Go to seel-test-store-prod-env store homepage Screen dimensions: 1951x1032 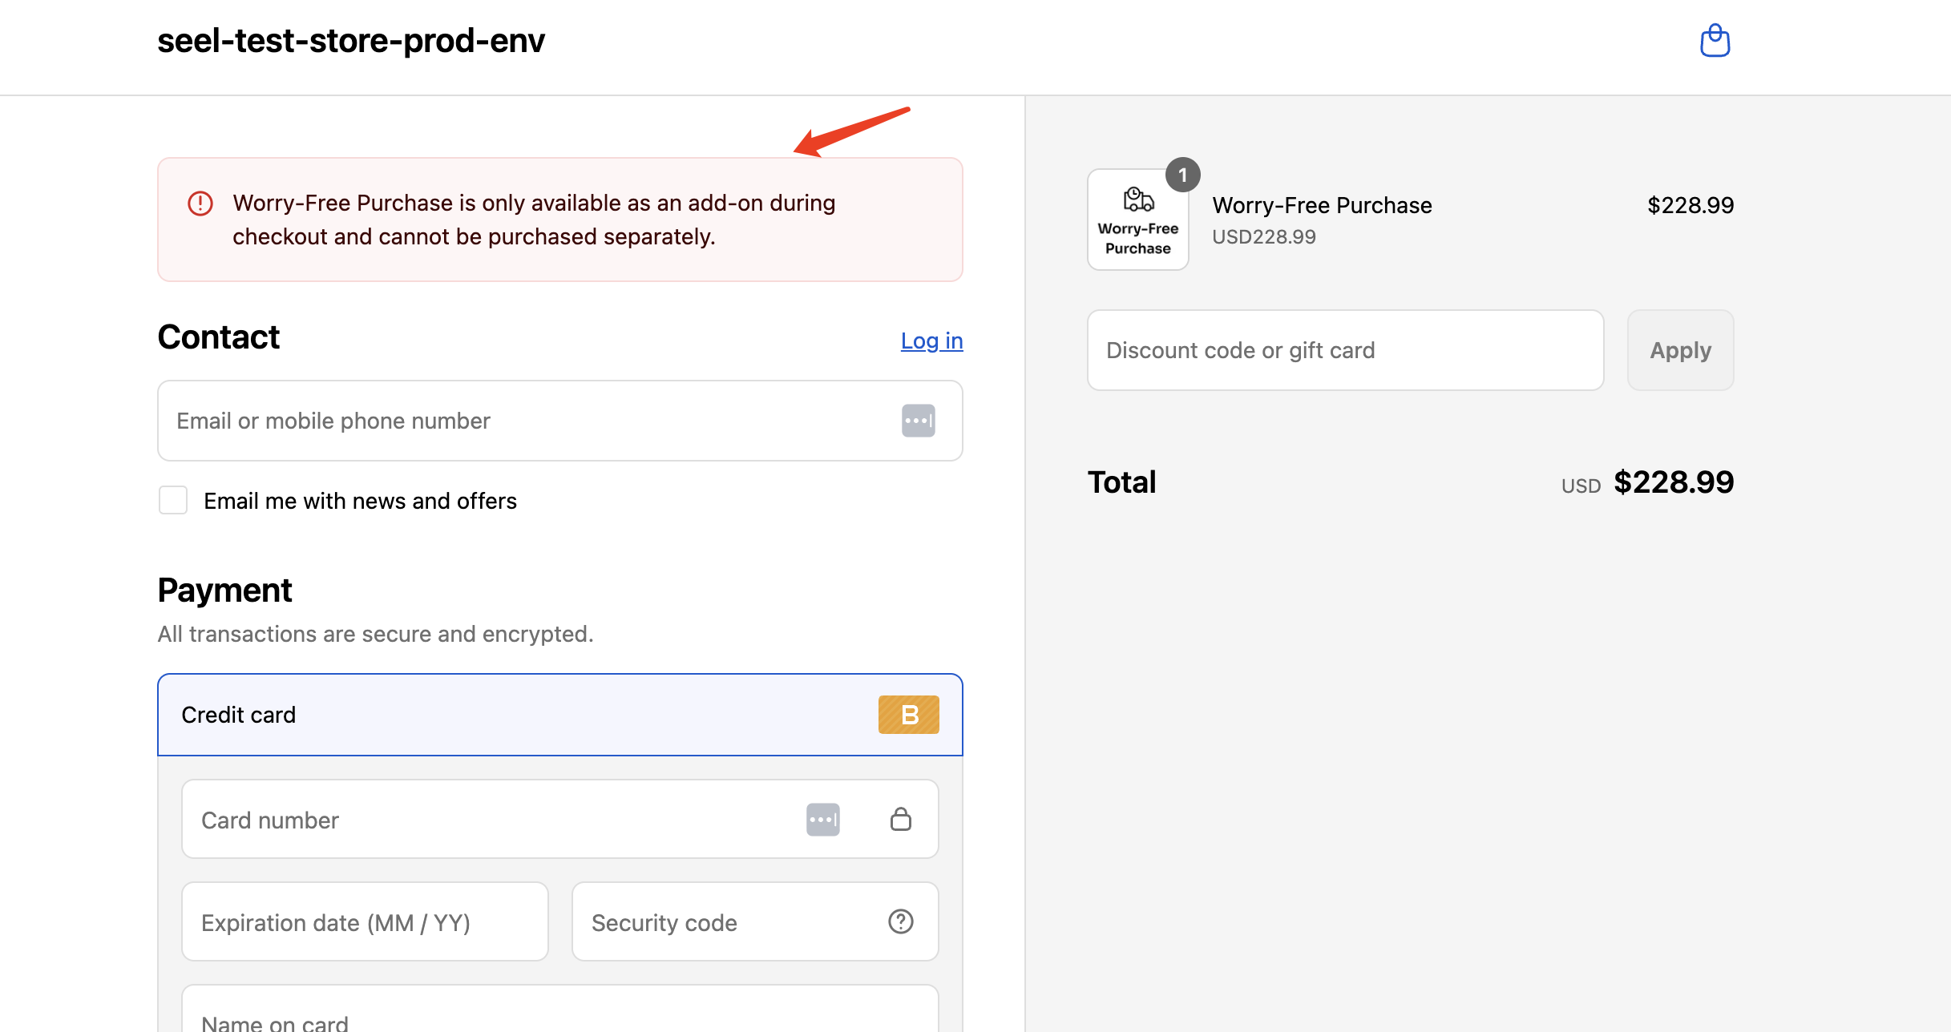point(351,41)
